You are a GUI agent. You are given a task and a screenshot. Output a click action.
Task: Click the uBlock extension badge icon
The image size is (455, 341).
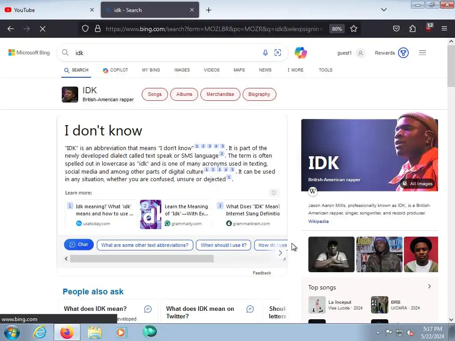pyautogui.click(x=429, y=28)
